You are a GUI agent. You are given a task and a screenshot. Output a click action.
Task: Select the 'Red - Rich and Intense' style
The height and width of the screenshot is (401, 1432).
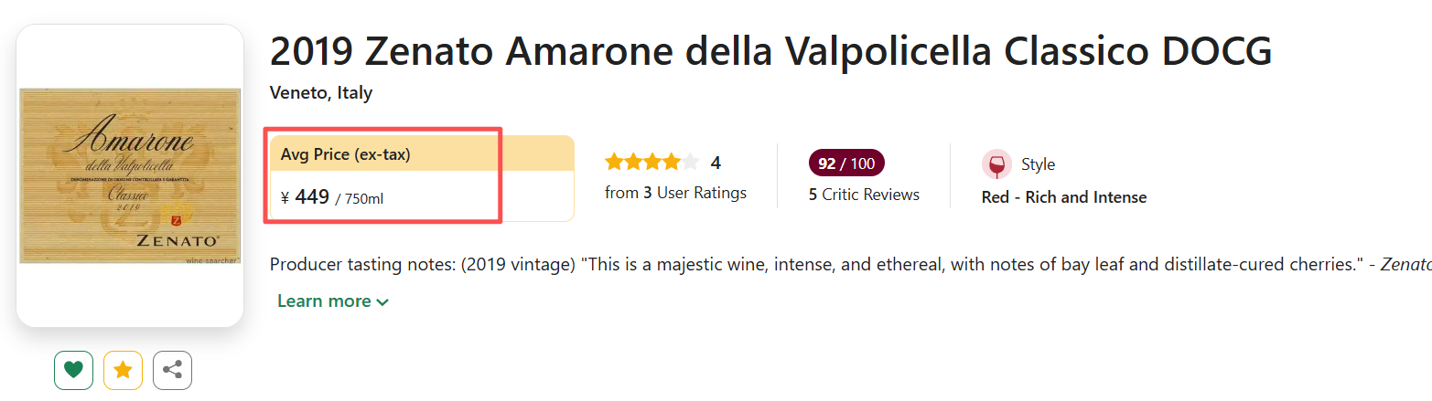[1063, 197]
